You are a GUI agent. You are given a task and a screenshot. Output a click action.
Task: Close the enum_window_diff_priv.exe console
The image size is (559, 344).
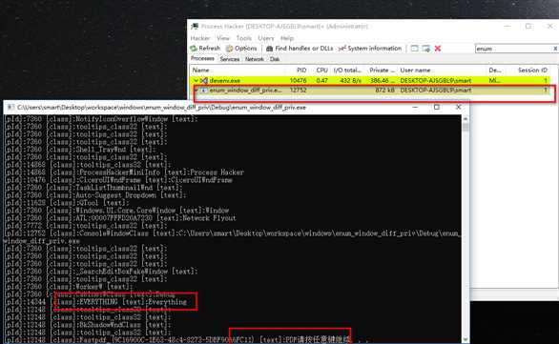[459, 107]
